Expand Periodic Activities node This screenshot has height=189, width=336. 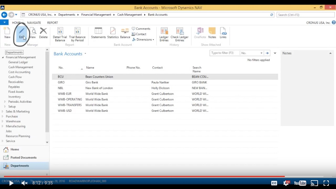[5, 102]
